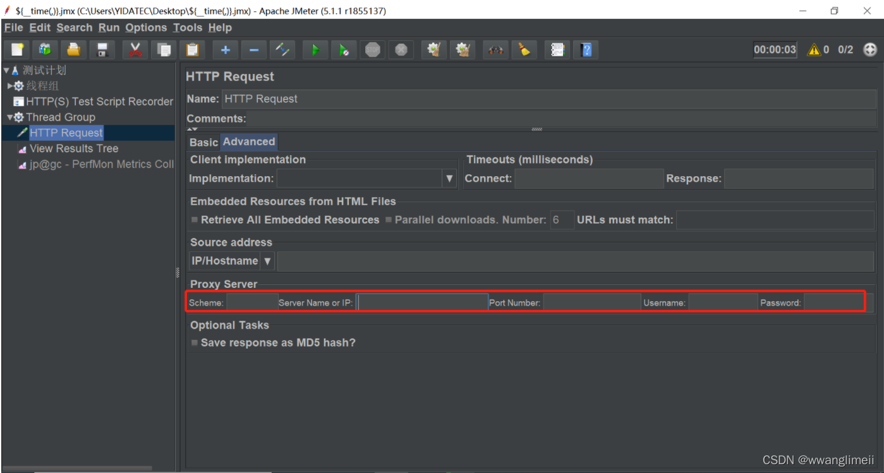Click the View Results Tree listener icon
This screenshot has height=473, width=884.
(x=23, y=149)
